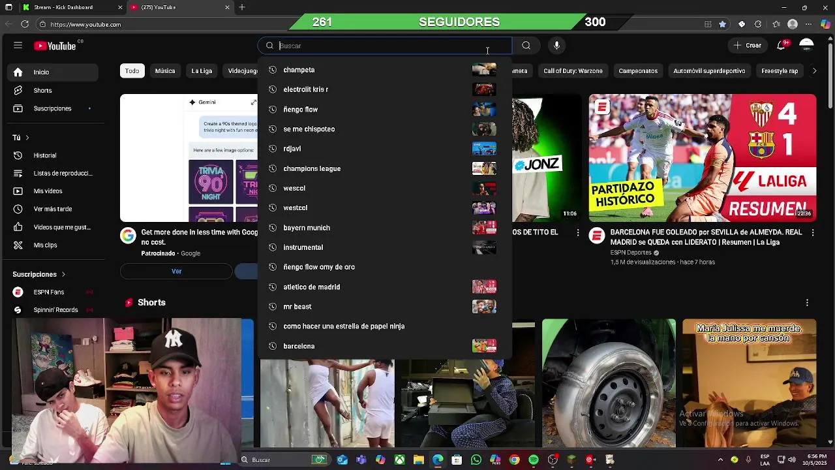This screenshot has width=835, height=470.
Task: Select search suggestion atletico de madrid
Action: pyautogui.click(x=385, y=287)
